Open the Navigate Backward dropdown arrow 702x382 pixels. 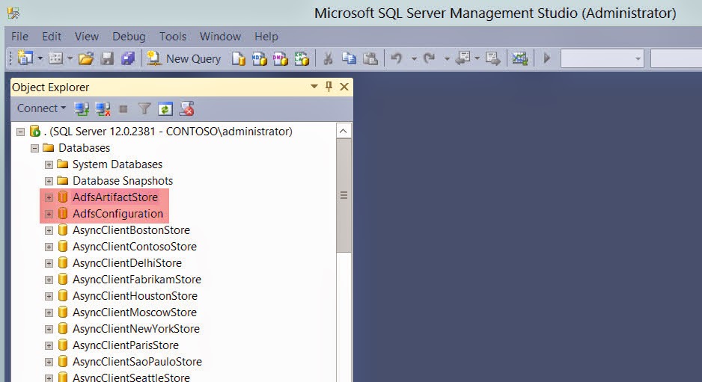(x=477, y=58)
